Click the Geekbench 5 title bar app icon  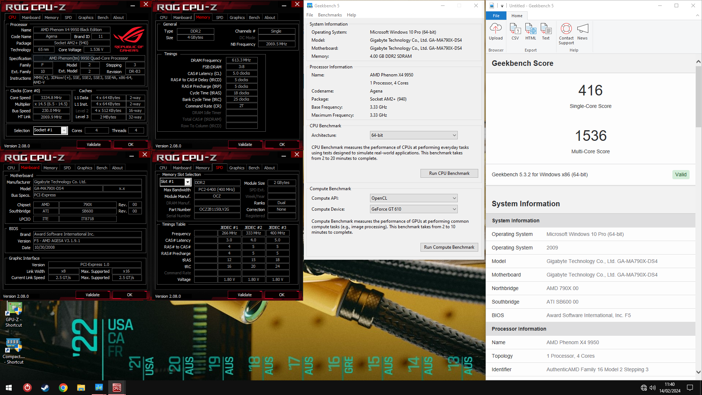310,5
